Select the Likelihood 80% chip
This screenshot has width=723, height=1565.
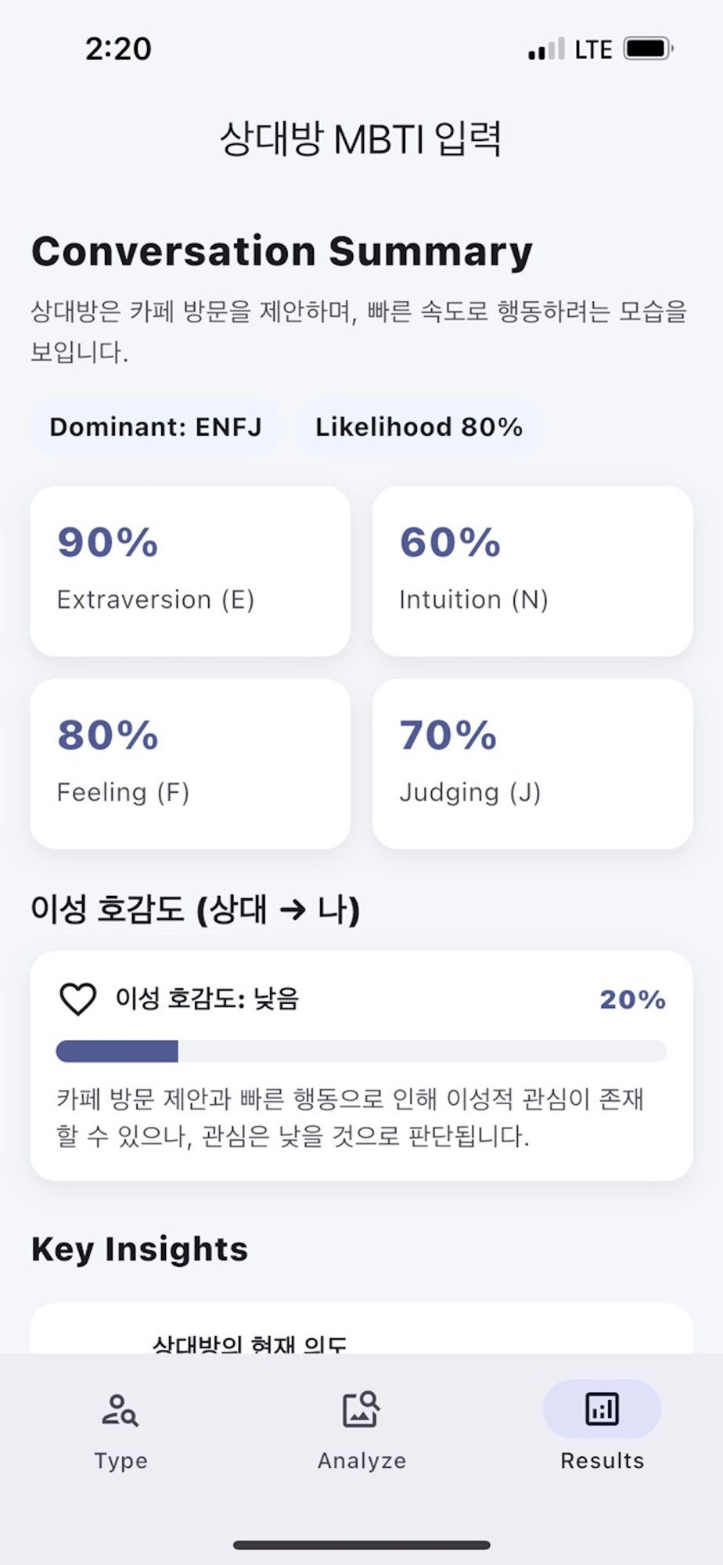click(419, 427)
